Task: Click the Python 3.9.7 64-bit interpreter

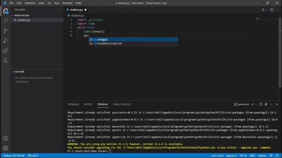Action: click(x=14, y=155)
